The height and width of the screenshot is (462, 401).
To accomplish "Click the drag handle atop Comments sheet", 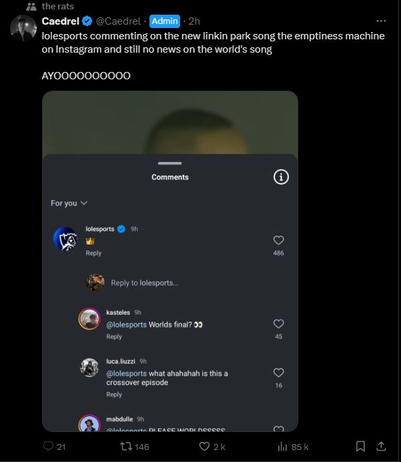I will [170, 163].
